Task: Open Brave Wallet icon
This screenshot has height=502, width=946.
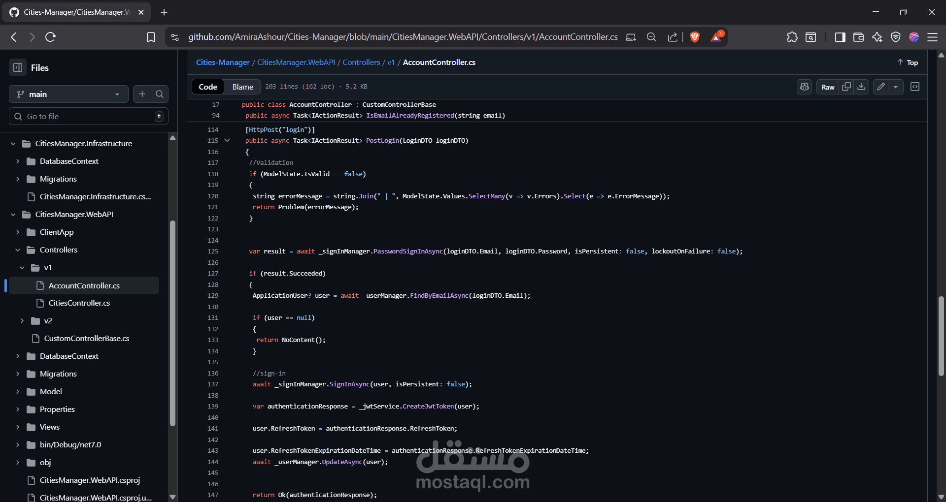Action: click(x=858, y=37)
